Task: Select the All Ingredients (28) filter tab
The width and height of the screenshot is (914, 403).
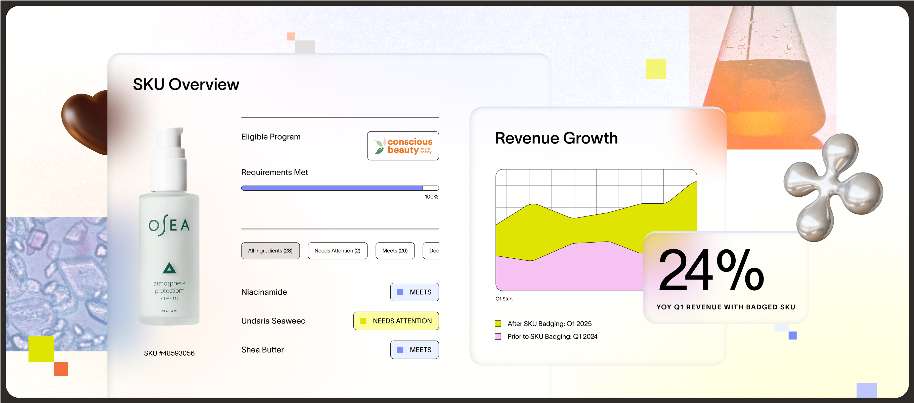Action: 270,251
